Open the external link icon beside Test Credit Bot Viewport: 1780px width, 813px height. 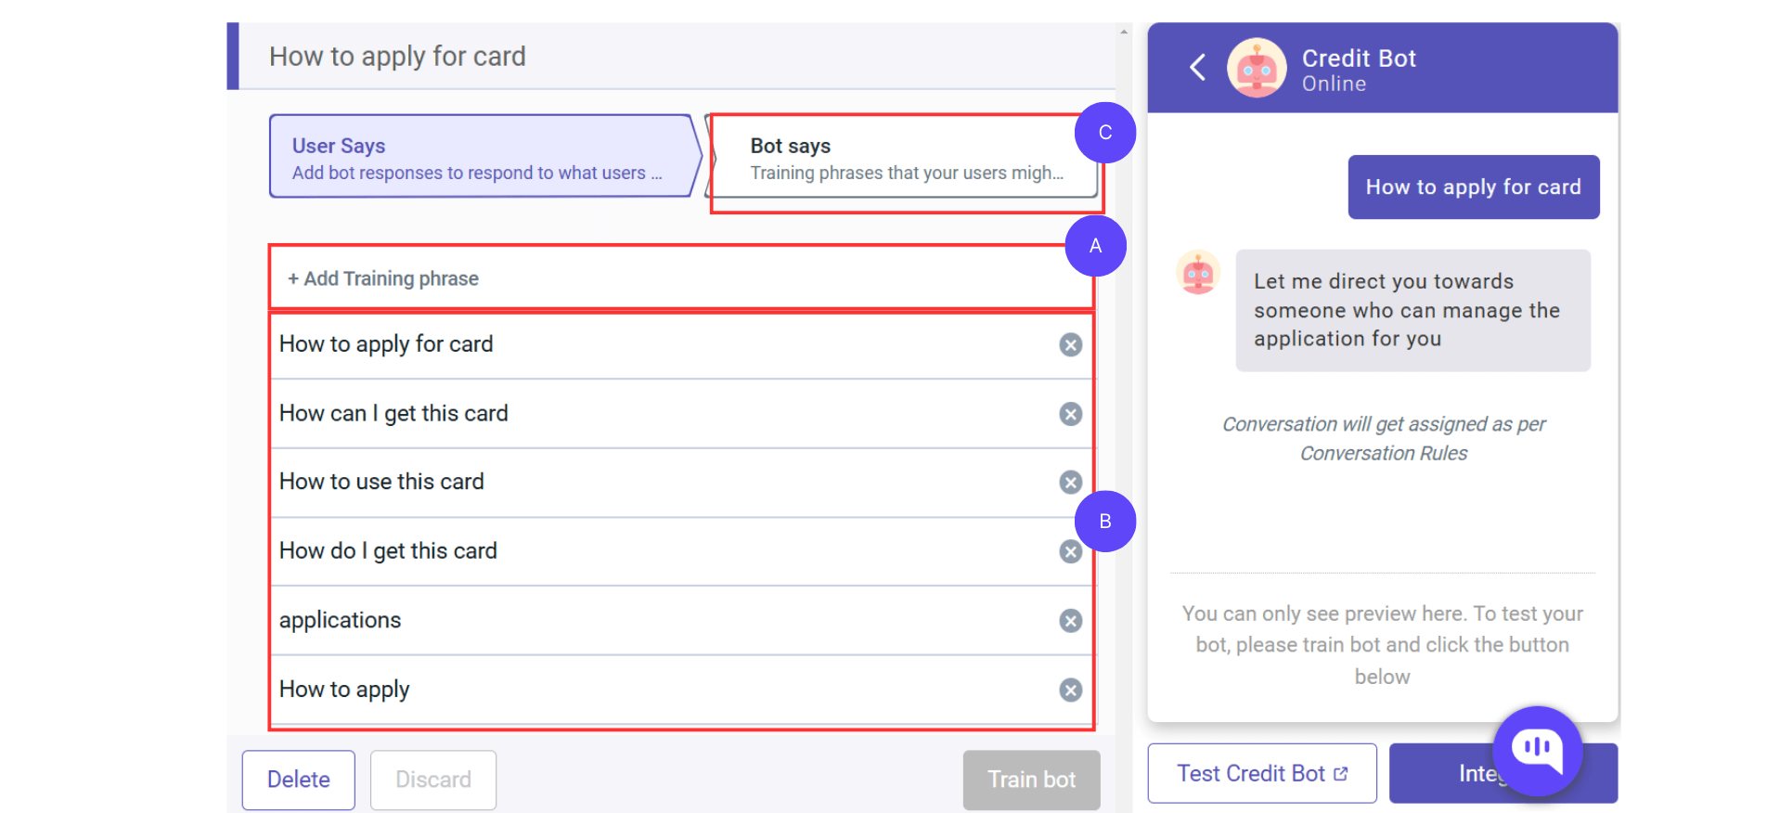point(1341,772)
